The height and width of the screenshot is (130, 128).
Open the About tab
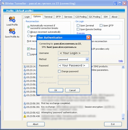click(x=114, y=17)
